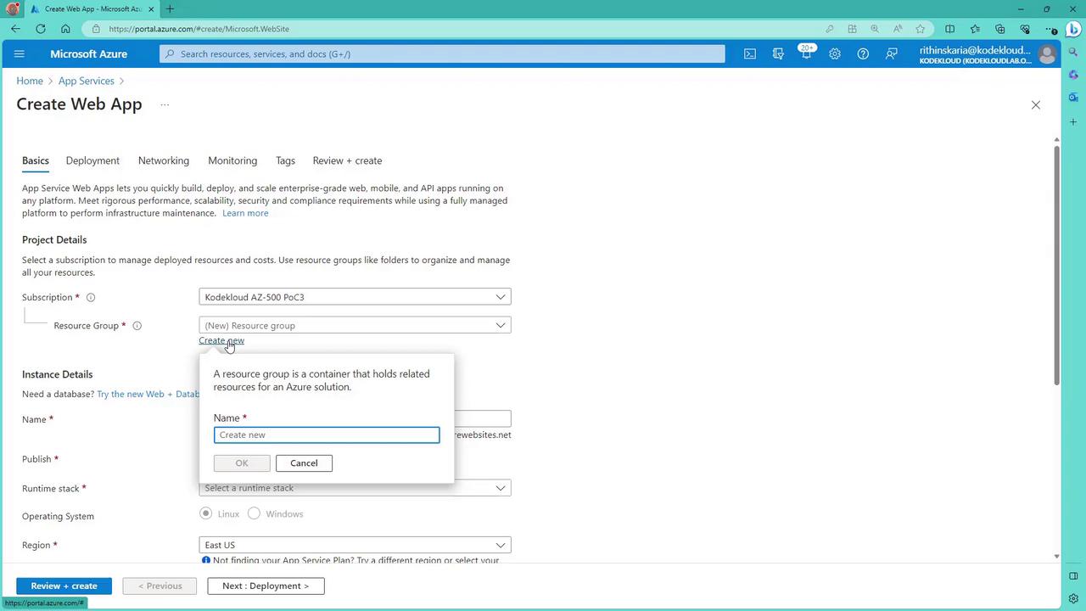Switch to the Tags tab
1086x611 pixels.
(x=285, y=160)
